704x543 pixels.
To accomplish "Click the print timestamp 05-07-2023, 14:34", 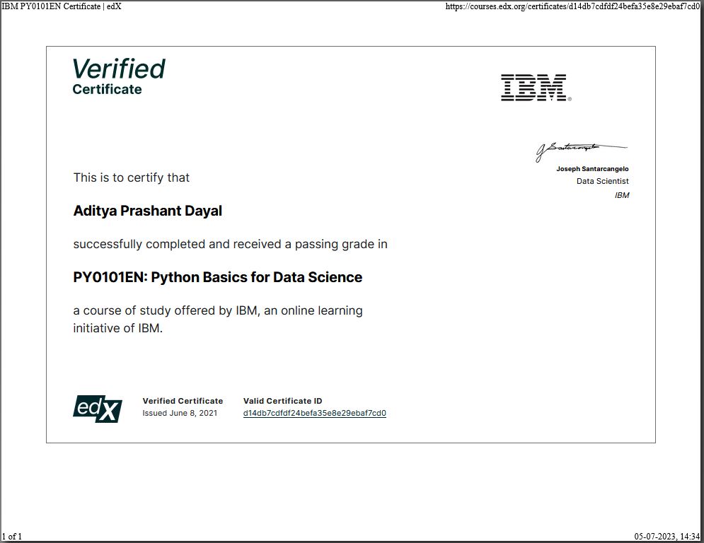I will [x=667, y=536].
